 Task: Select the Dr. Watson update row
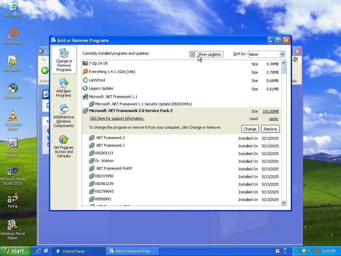click(x=181, y=161)
